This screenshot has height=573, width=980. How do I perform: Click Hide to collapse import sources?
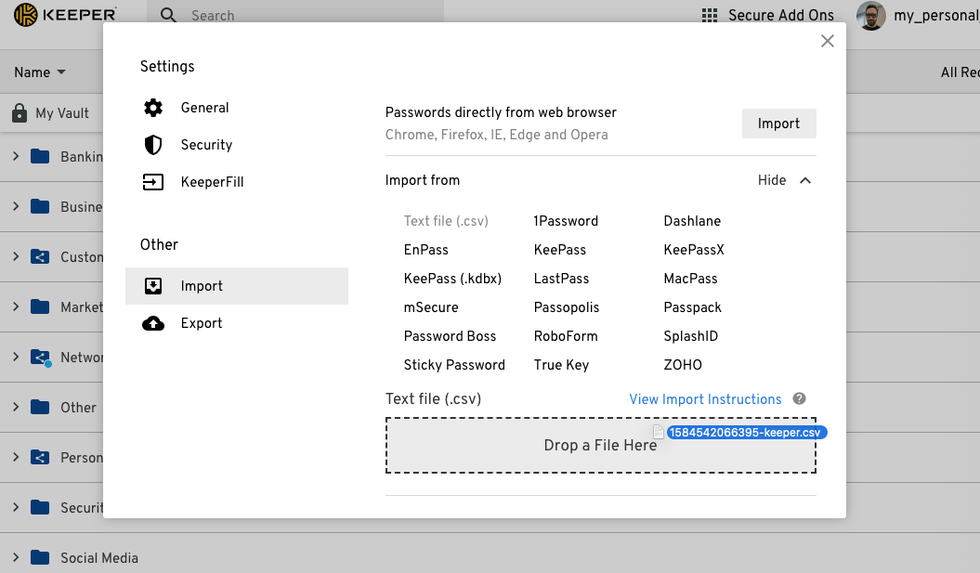coord(772,180)
